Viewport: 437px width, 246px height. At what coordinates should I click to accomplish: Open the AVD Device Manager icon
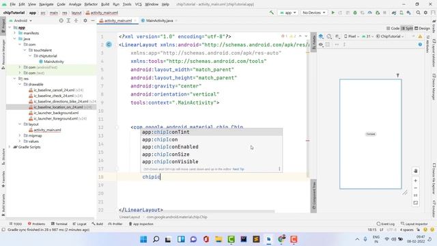401,12
